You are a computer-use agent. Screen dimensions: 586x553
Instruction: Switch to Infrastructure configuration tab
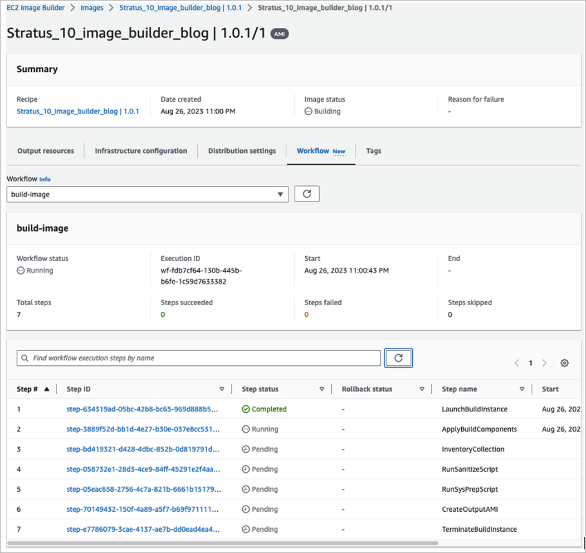[x=141, y=151]
